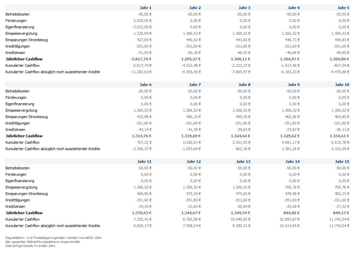
Task: Click annual cashflow 849,17 €
Action: (341, 213)
